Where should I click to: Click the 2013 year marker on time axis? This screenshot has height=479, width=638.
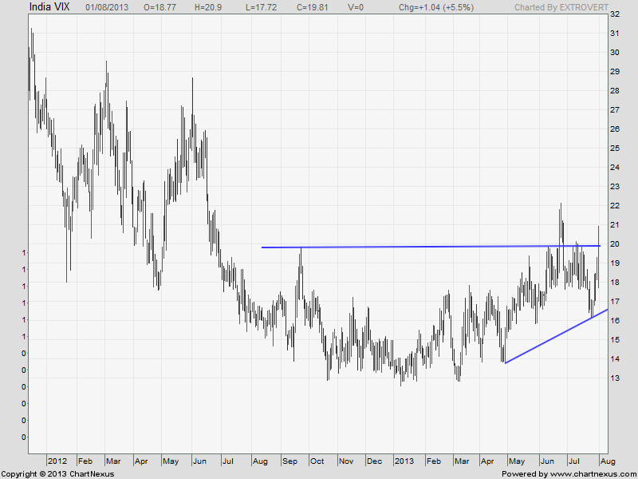point(407,461)
